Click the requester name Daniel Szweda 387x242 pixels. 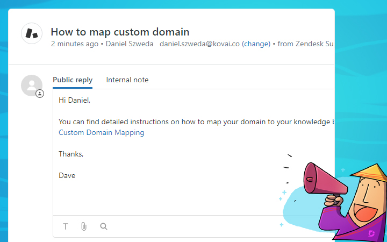[x=129, y=44]
